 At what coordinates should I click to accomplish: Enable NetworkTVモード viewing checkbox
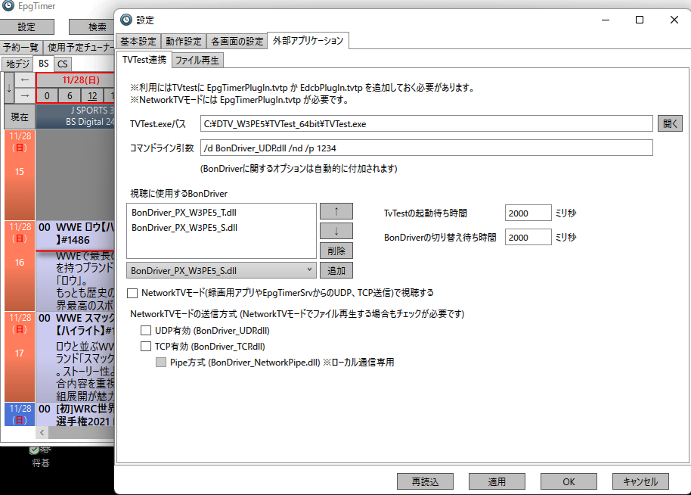(x=132, y=293)
